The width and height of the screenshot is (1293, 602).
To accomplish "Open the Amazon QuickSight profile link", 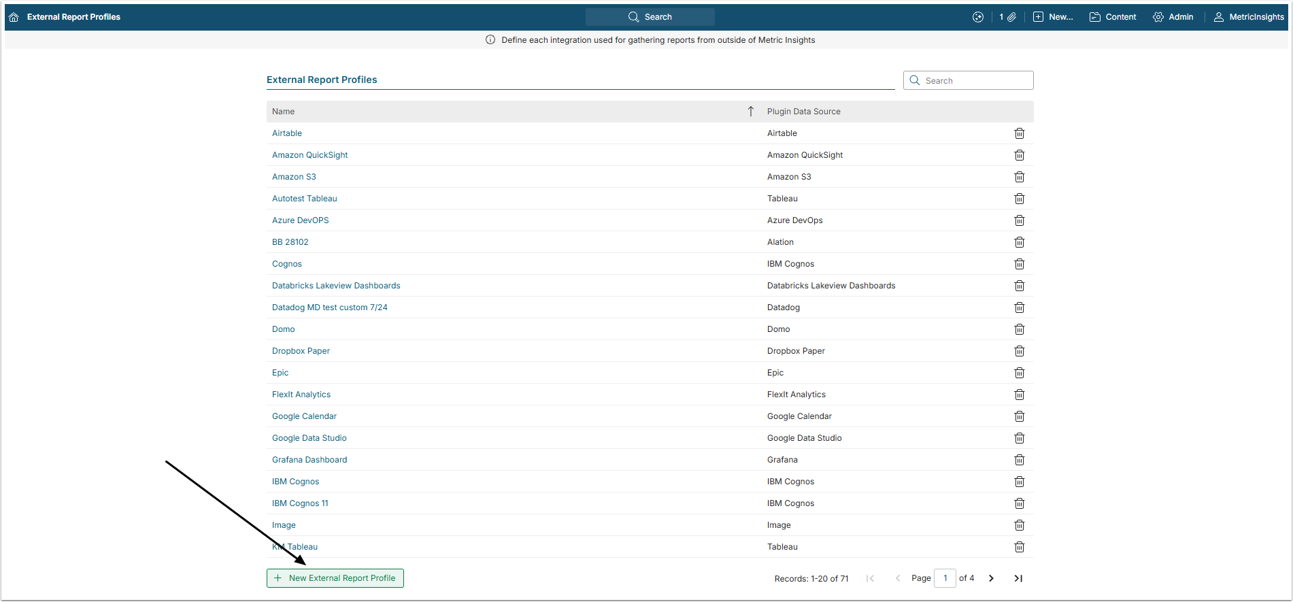I will [310, 155].
